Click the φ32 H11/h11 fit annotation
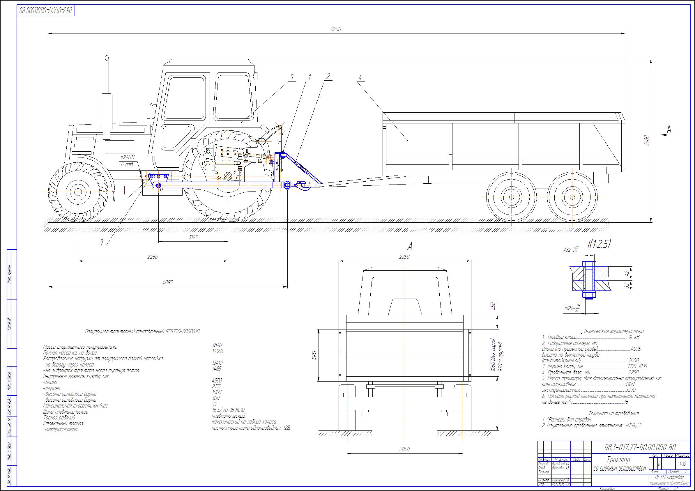The image size is (695, 491). click(571, 250)
